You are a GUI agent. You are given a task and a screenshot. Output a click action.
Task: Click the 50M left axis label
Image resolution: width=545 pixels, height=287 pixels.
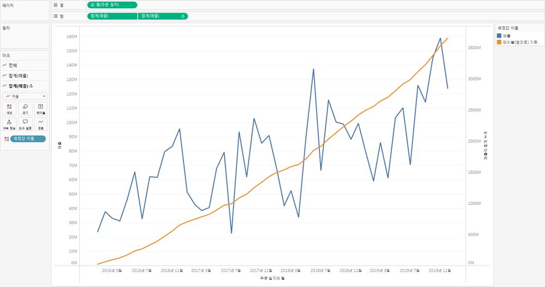coord(72,194)
